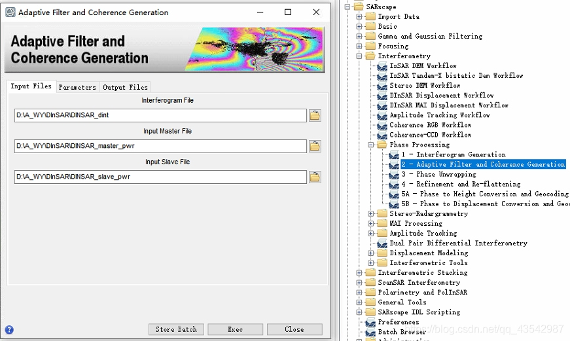This screenshot has height=341, width=570.
Task: Select the 'Preferences' tree entry
Action: coord(398,322)
